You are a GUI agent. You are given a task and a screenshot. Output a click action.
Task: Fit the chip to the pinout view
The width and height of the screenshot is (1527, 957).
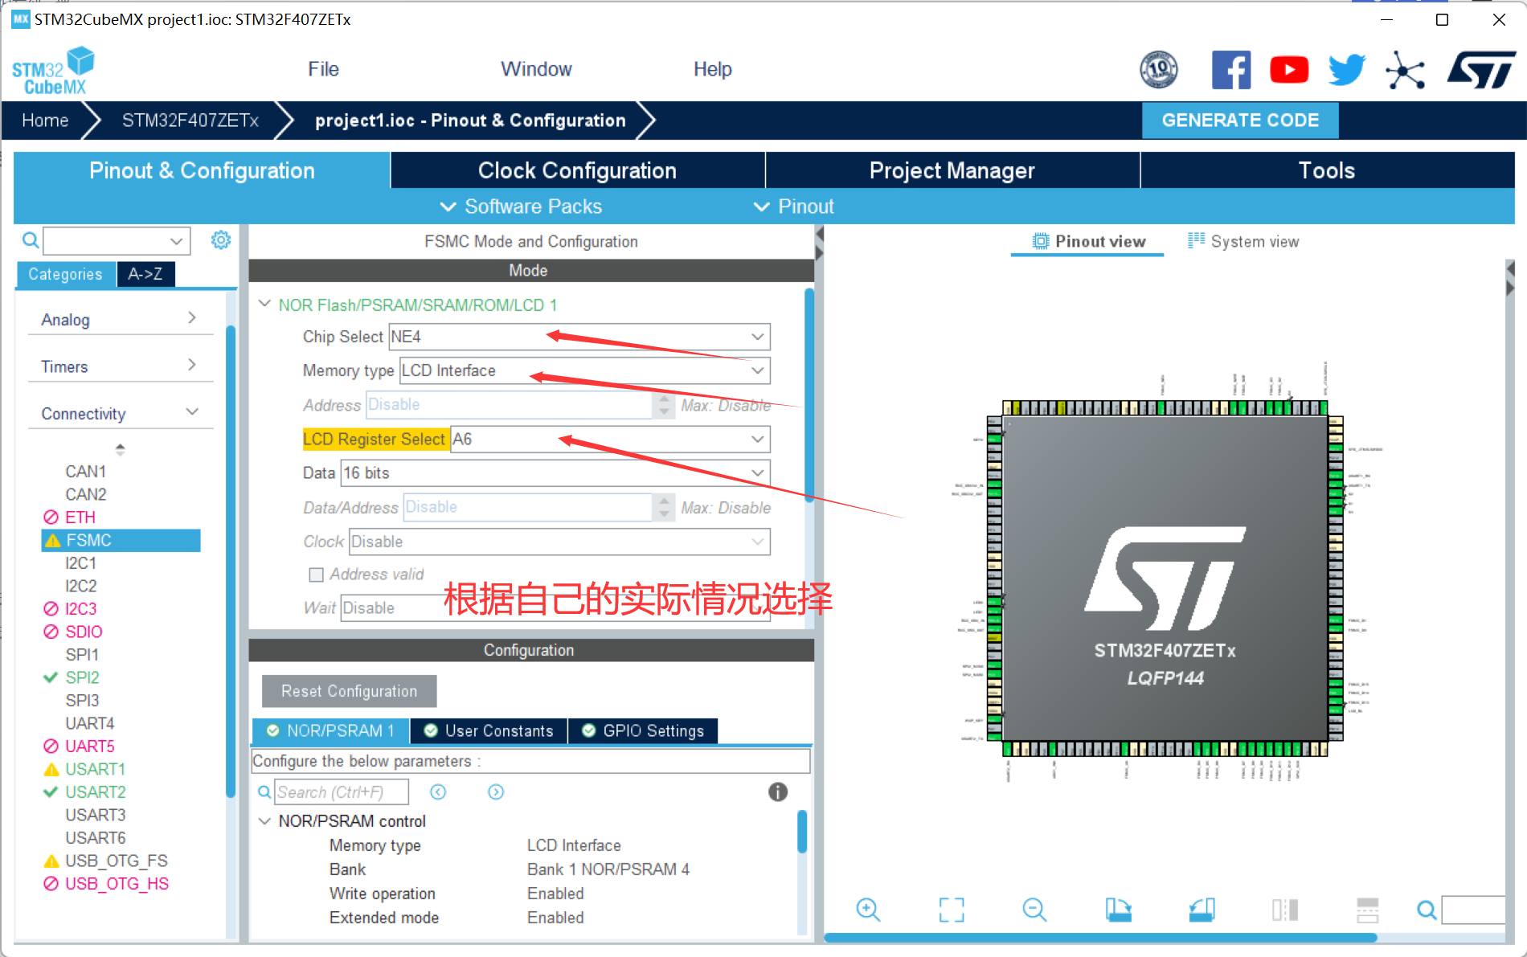(x=952, y=910)
